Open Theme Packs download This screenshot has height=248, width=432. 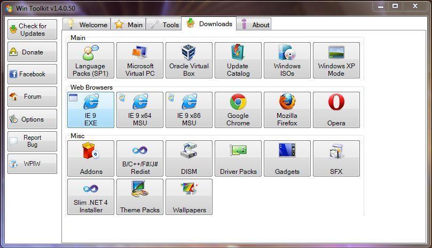[140, 197]
